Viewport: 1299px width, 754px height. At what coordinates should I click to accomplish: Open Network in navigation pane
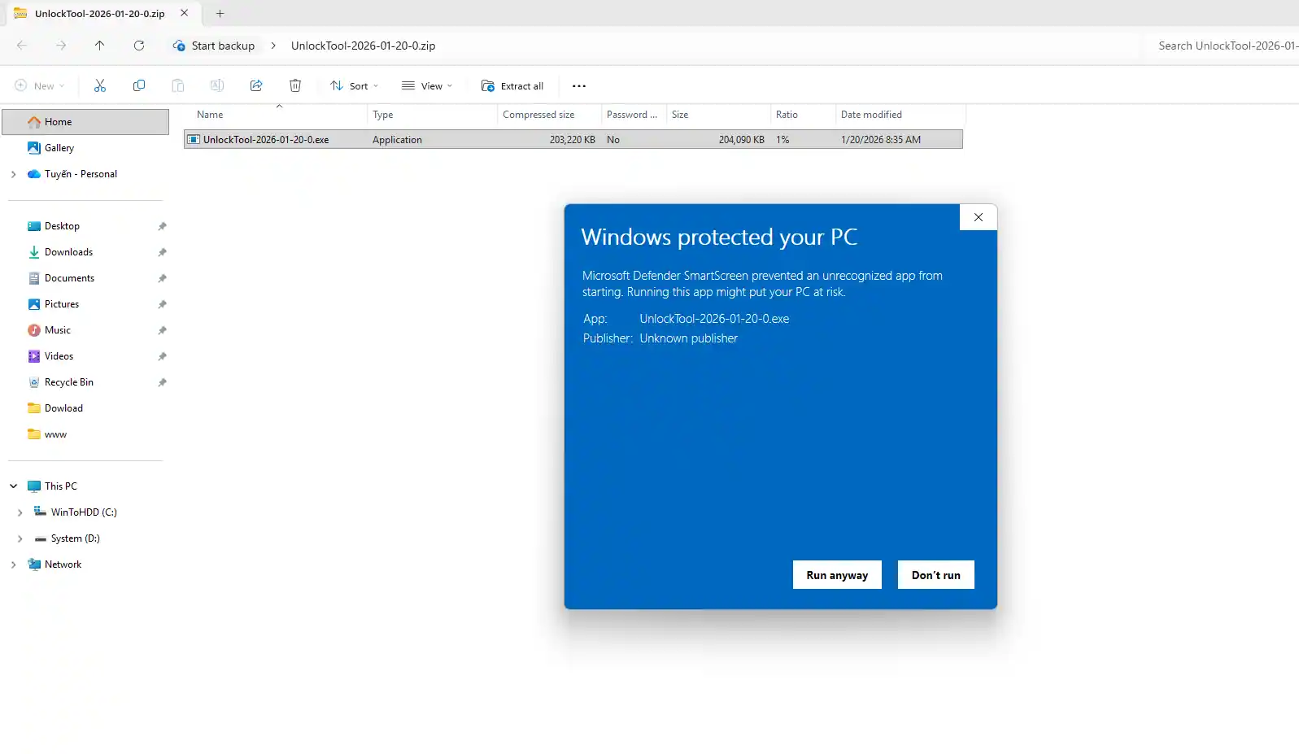[63, 564]
